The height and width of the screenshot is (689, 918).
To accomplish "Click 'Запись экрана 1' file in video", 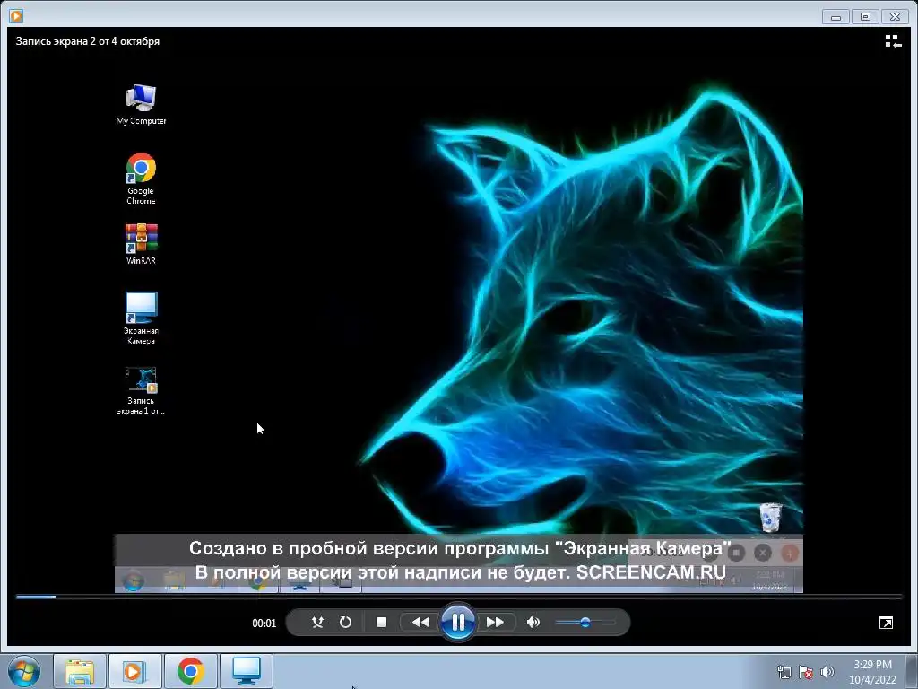I will 141,391.
